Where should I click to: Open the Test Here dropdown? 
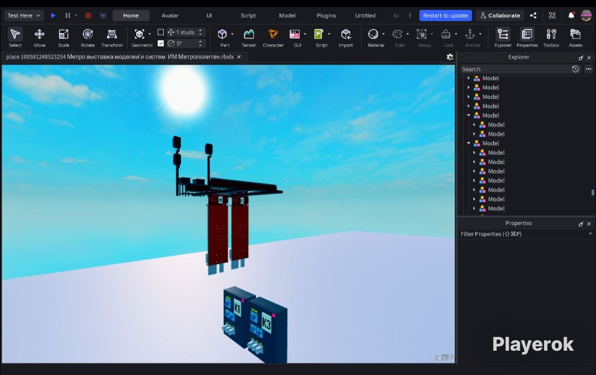point(24,15)
